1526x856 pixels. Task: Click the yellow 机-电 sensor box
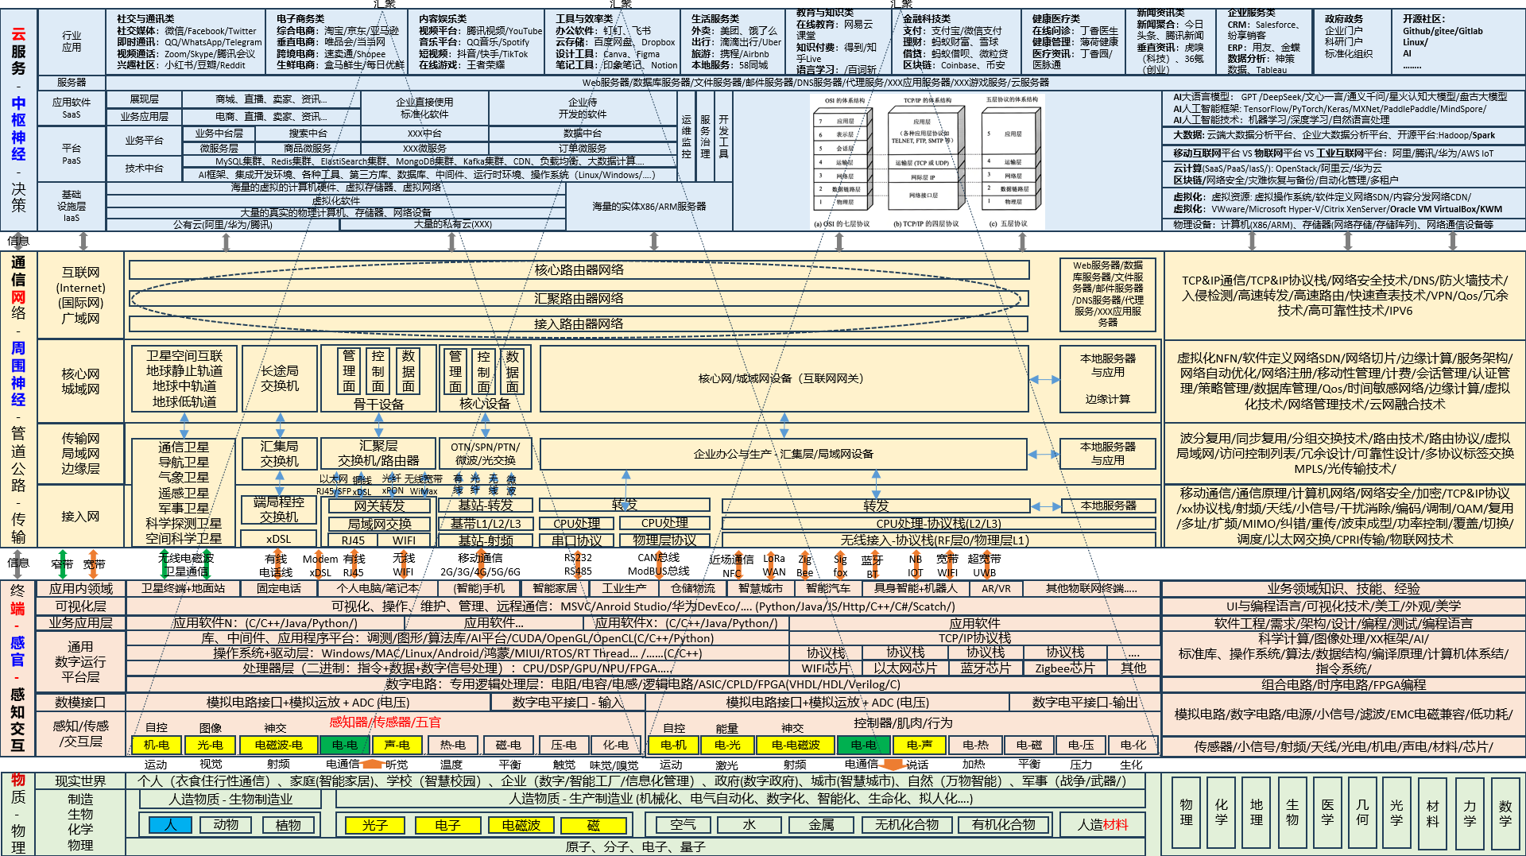[x=156, y=745]
